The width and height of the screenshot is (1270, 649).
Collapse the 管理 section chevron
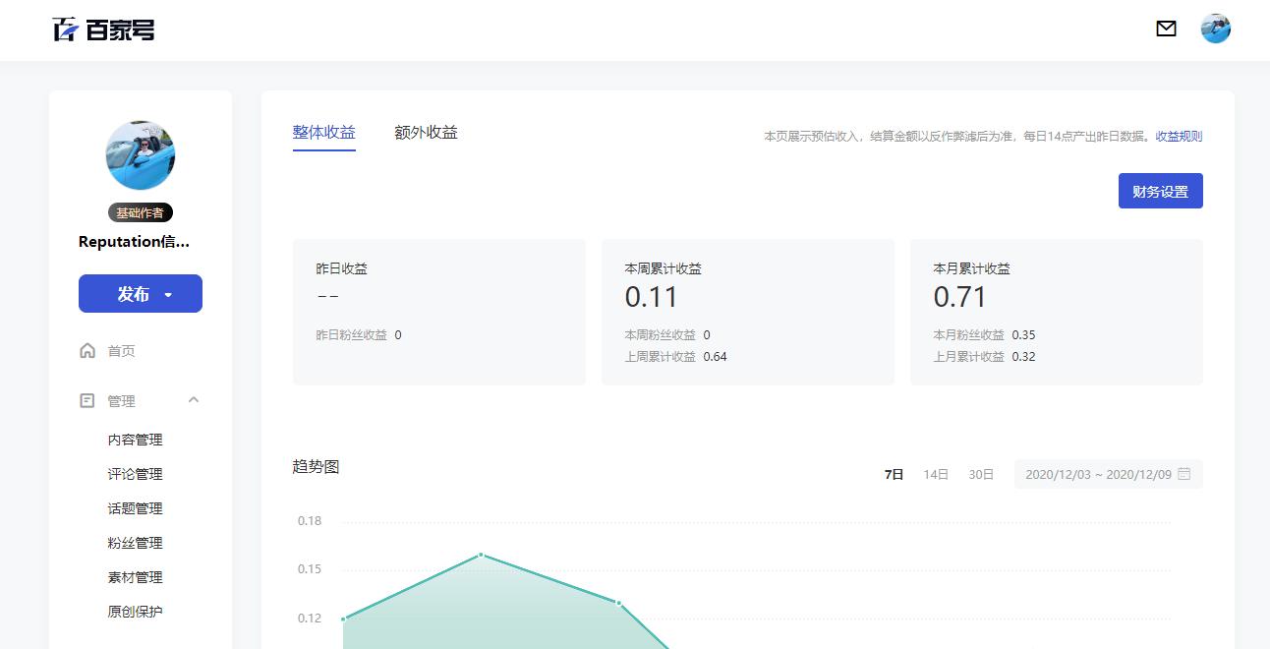click(194, 400)
